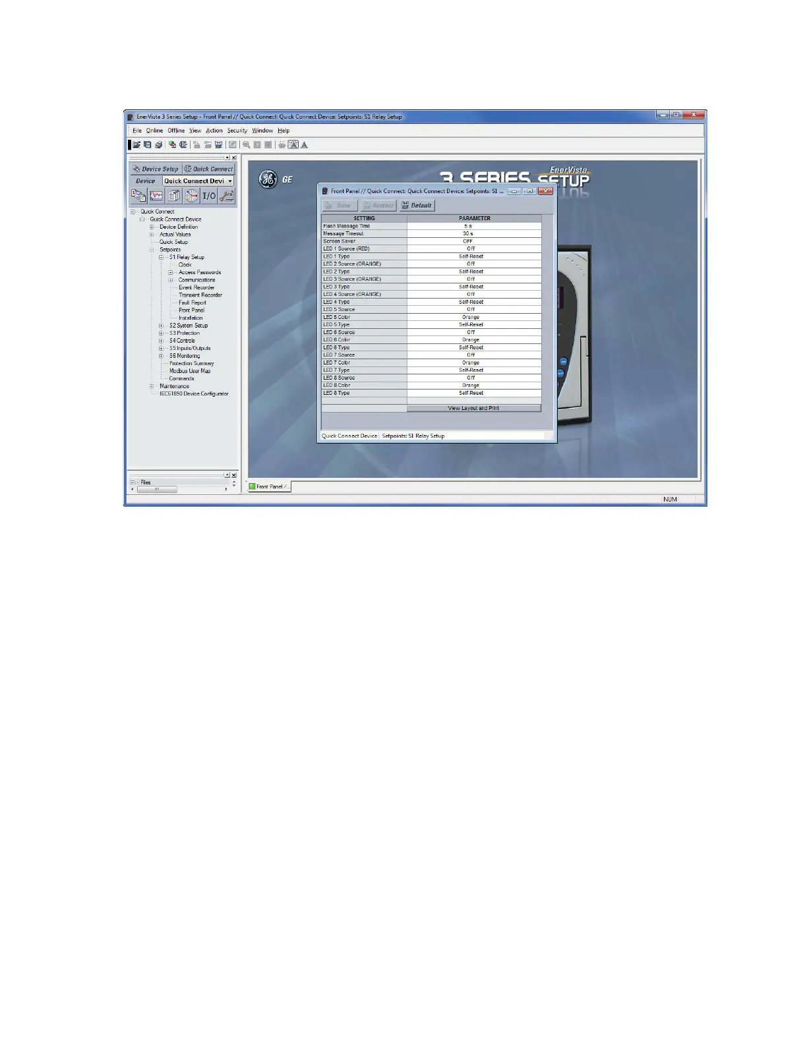Select Protection Summary in the tree
This screenshot has width=807, height=1044.
point(191,364)
